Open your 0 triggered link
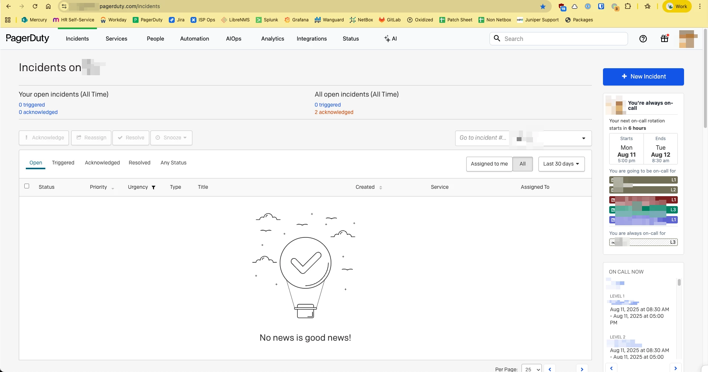 pyautogui.click(x=32, y=105)
